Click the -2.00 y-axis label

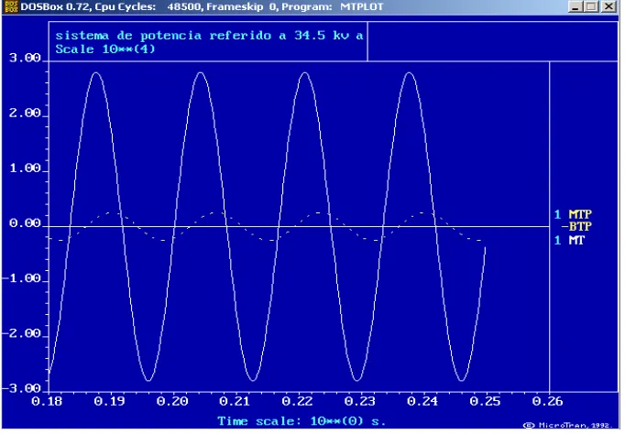[x=22, y=333]
